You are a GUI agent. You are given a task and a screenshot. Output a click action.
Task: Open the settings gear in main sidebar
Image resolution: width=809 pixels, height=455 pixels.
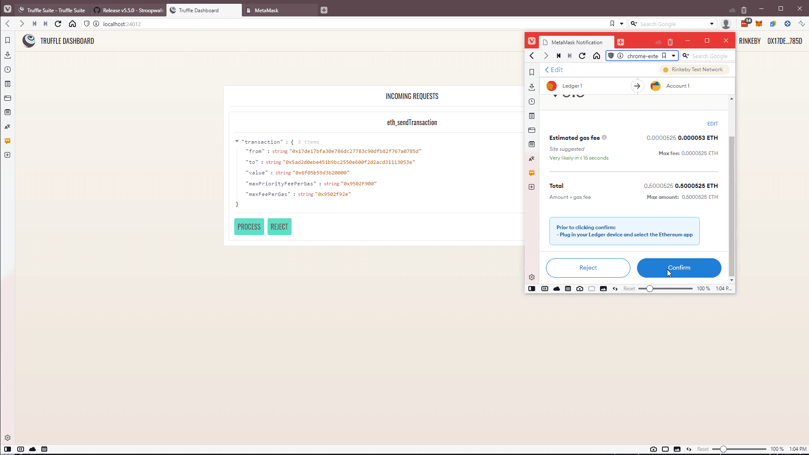pyautogui.click(x=8, y=438)
